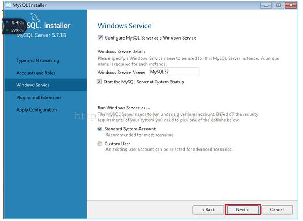Viewport: 303px width, 221px height.
Task: Go to Apply Configuration step
Action: [36, 109]
